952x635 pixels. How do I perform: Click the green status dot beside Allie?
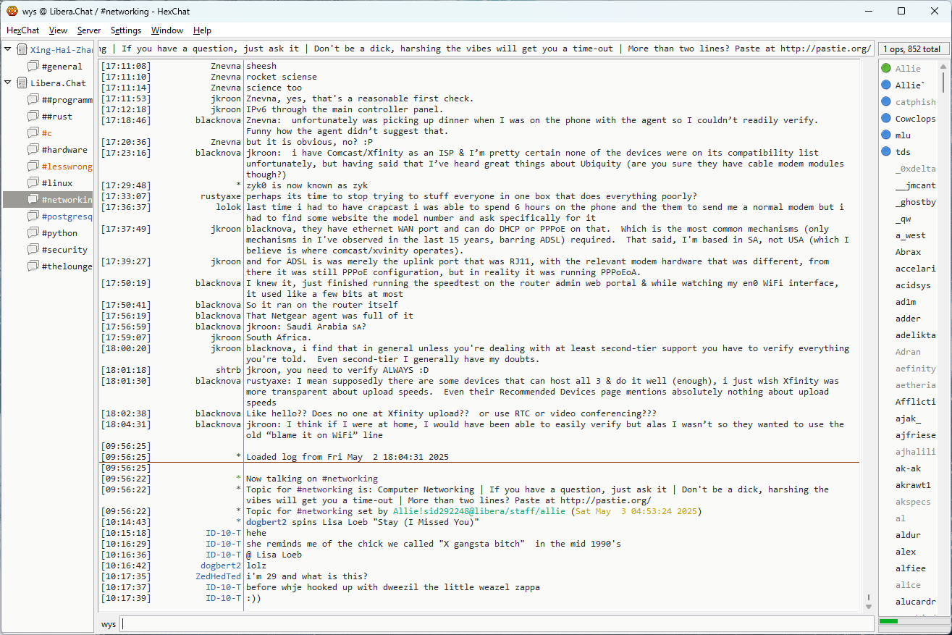pyautogui.click(x=886, y=69)
